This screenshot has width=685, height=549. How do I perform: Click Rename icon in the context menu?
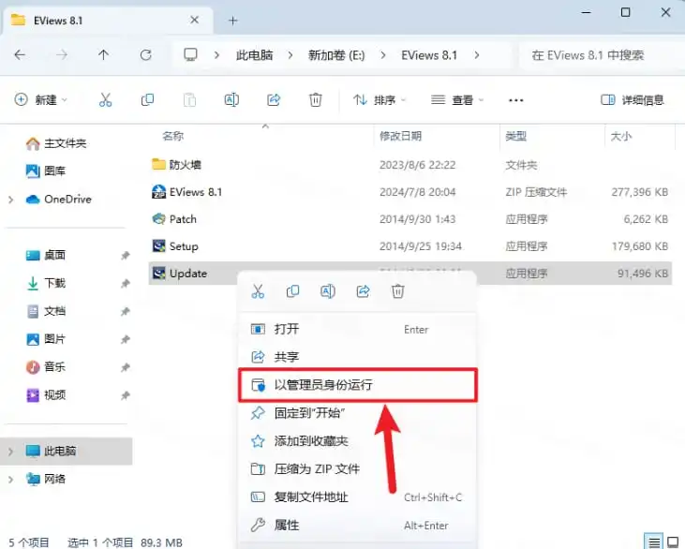(328, 291)
